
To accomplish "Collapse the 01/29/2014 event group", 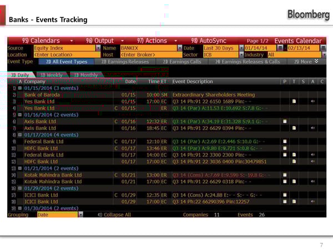I will pyautogui.click(x=20, y=188).
